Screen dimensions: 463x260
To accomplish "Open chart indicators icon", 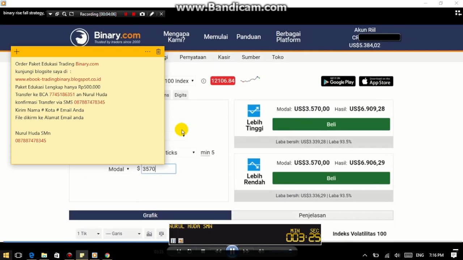I will tap(149, 234).
